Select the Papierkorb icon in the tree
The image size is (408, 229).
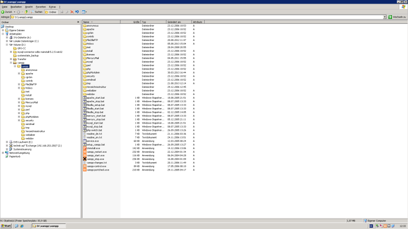coord(7,157)
